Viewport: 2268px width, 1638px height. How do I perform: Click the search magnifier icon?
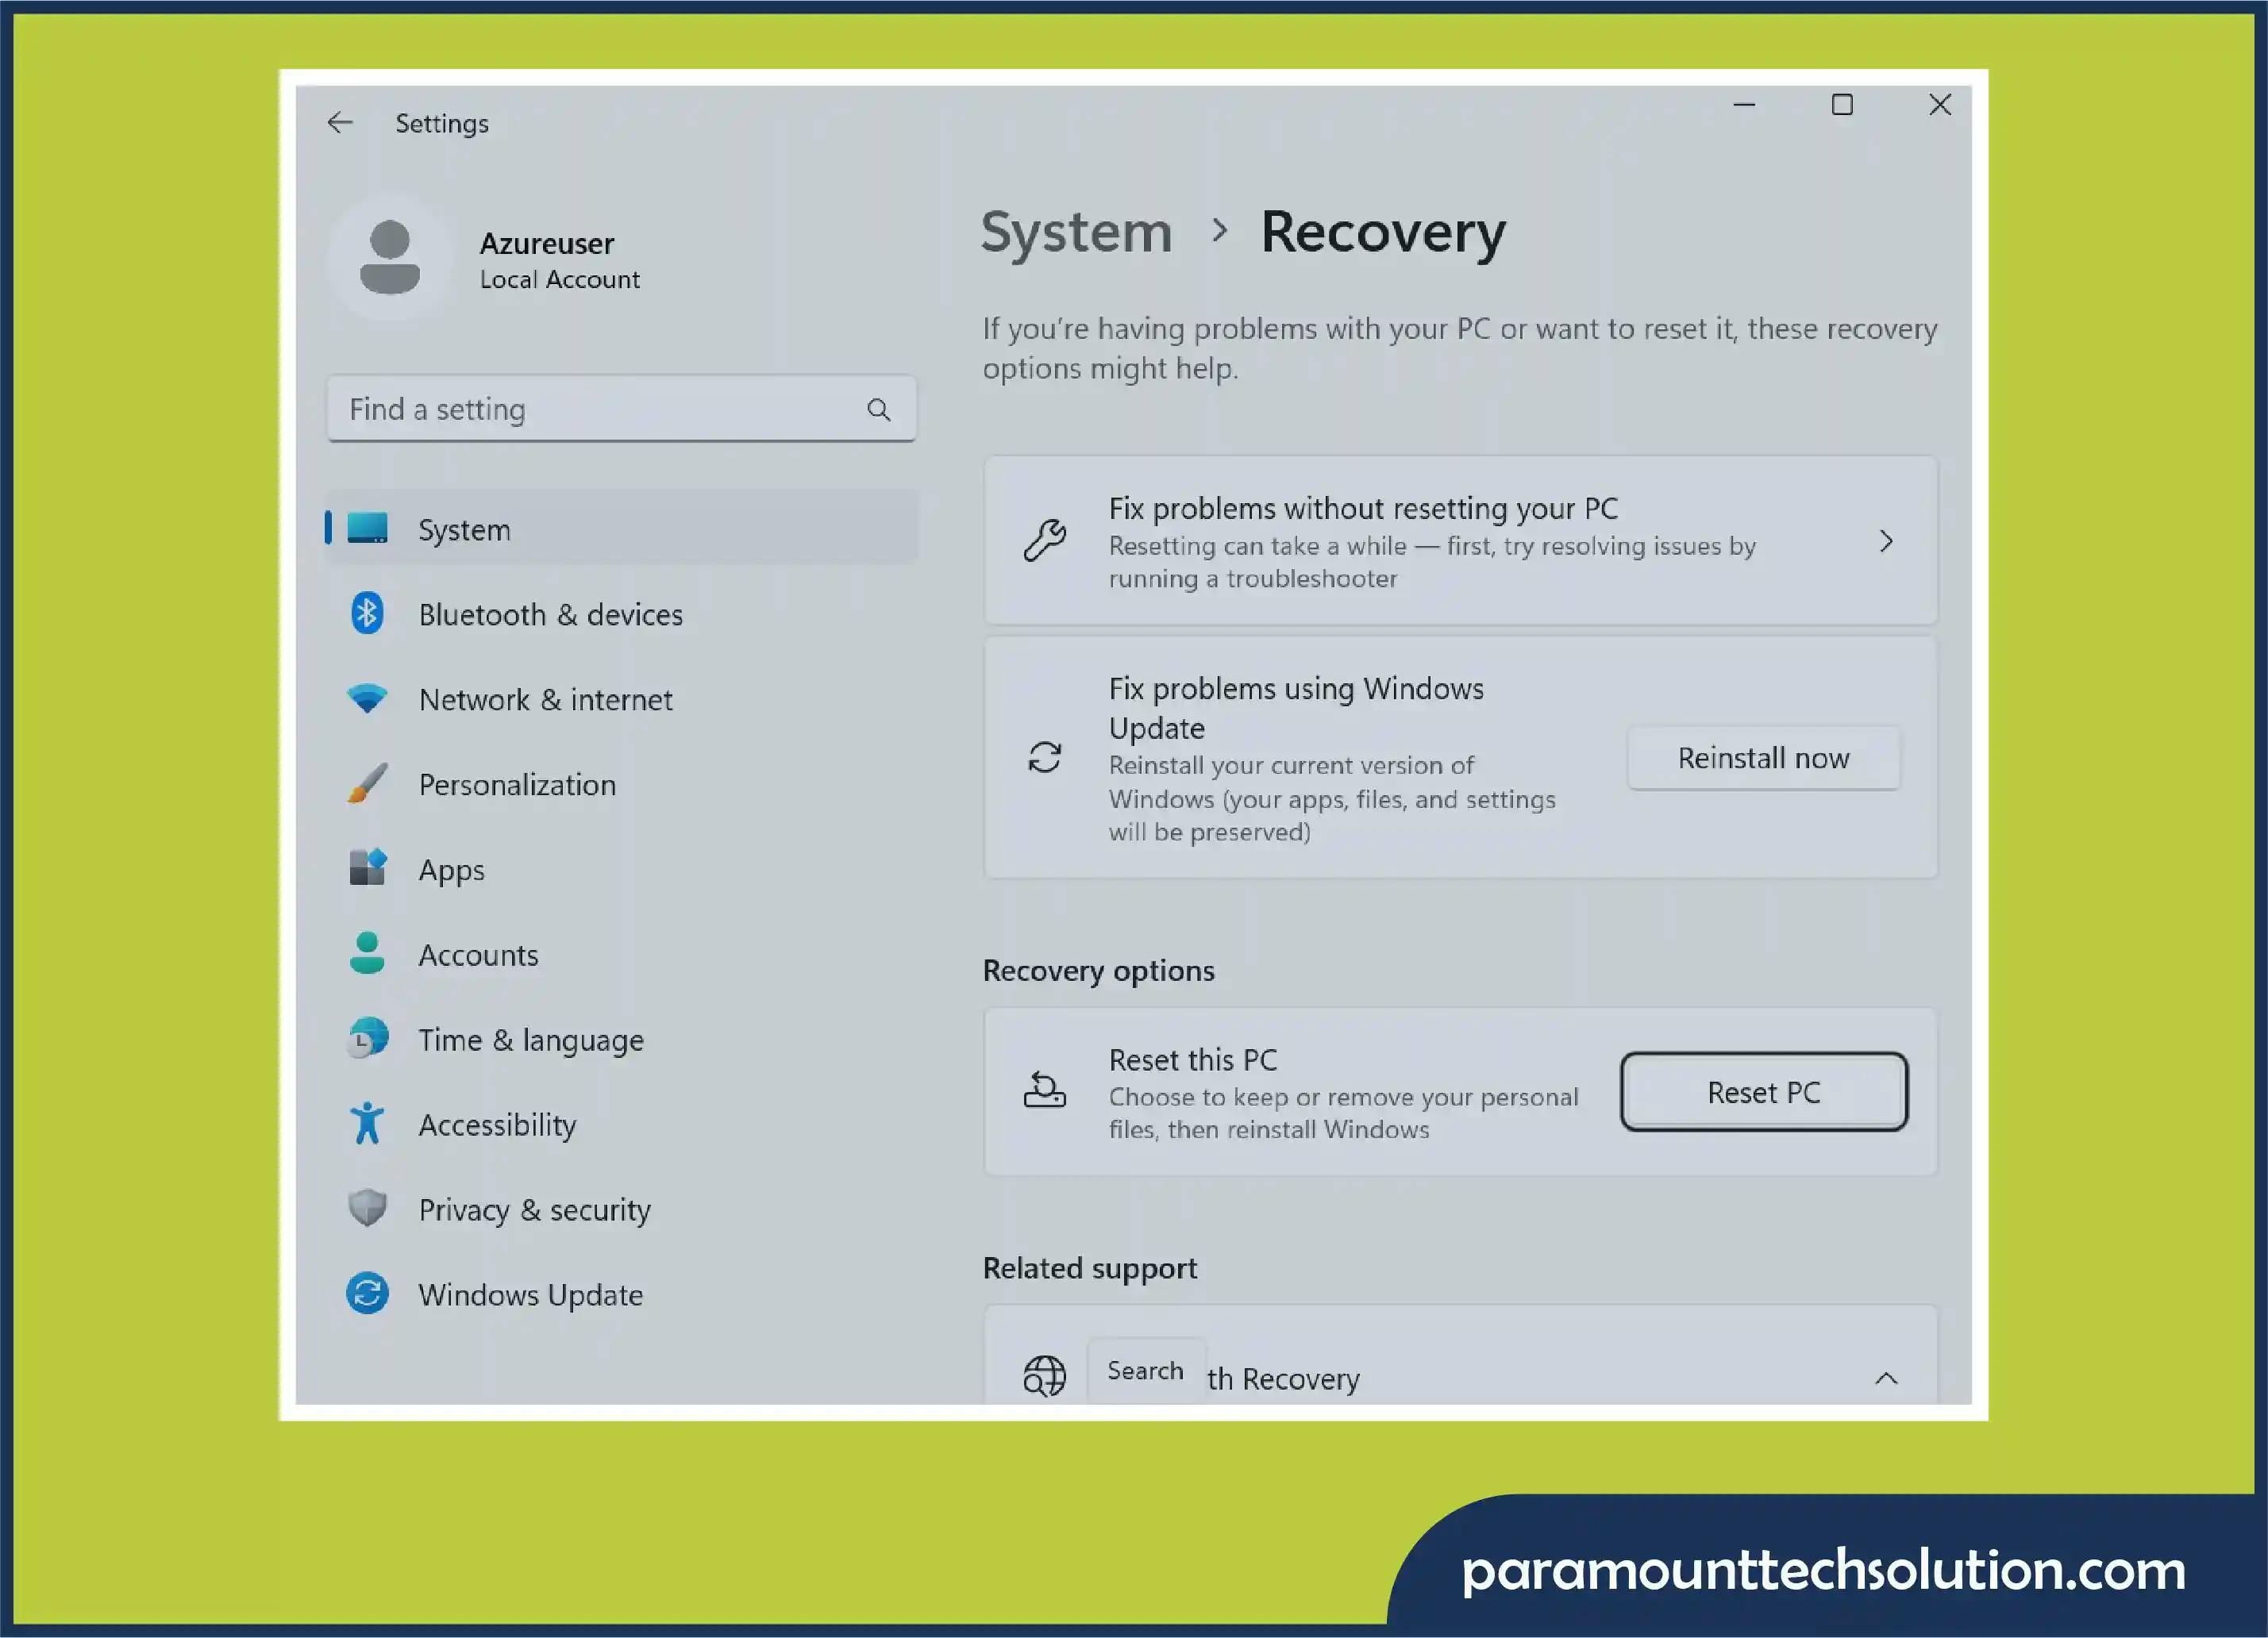(x=879, y=409)
